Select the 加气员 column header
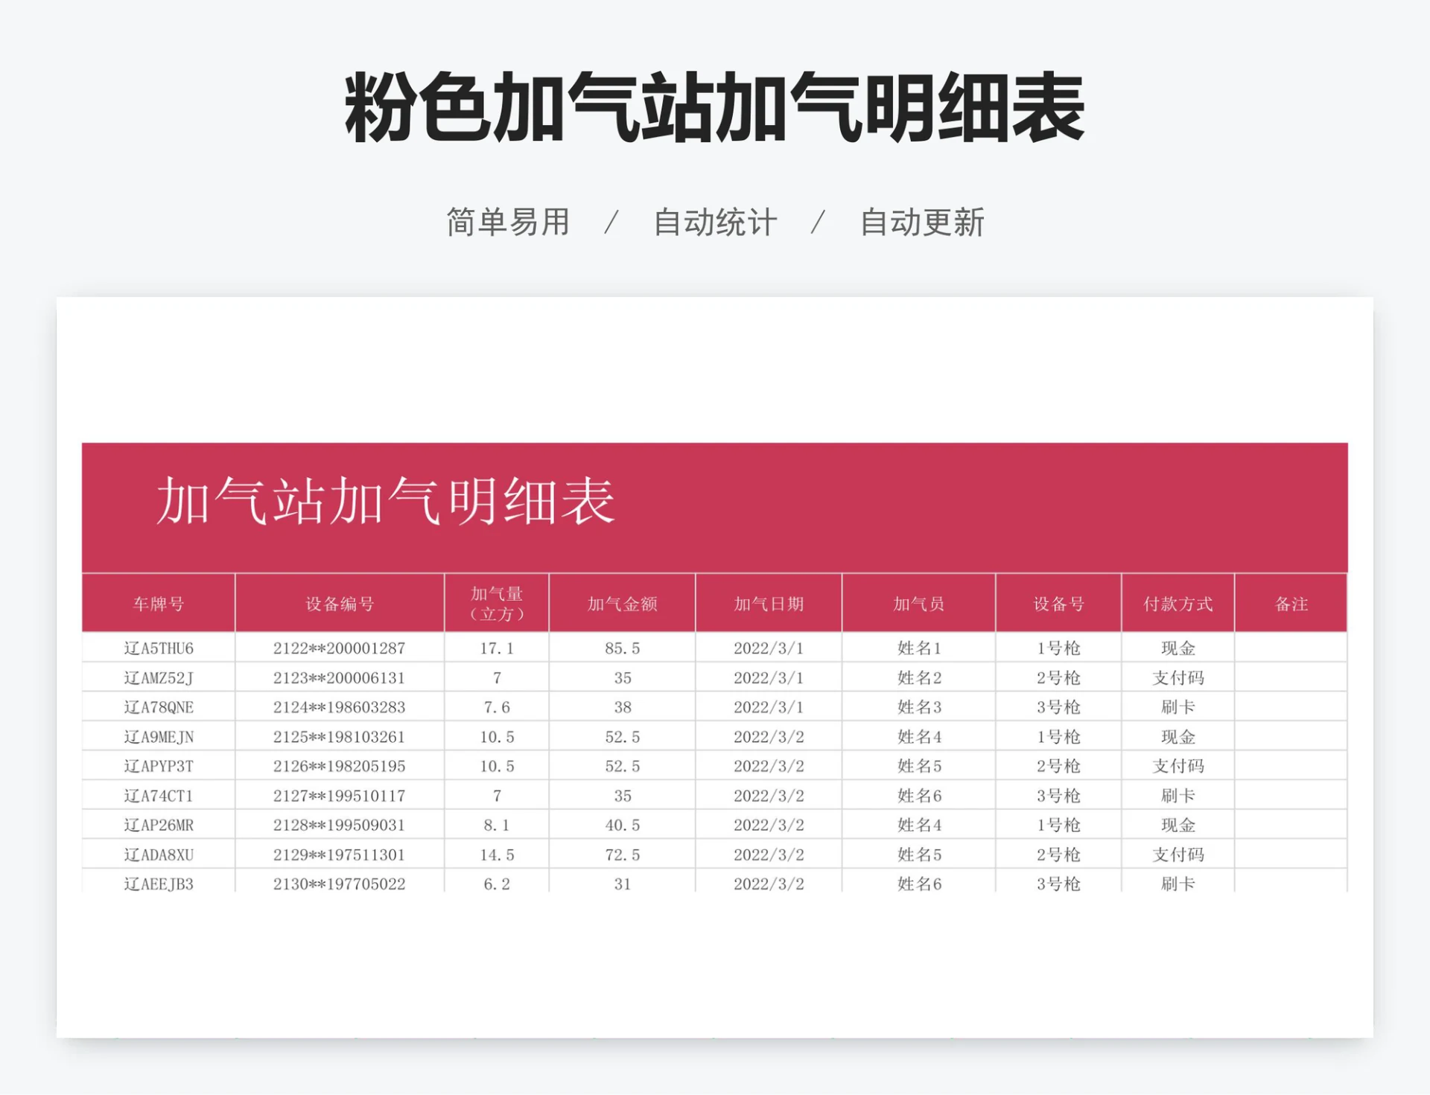This screenshot has height=1095, width=1430. [x=918, y=604]
